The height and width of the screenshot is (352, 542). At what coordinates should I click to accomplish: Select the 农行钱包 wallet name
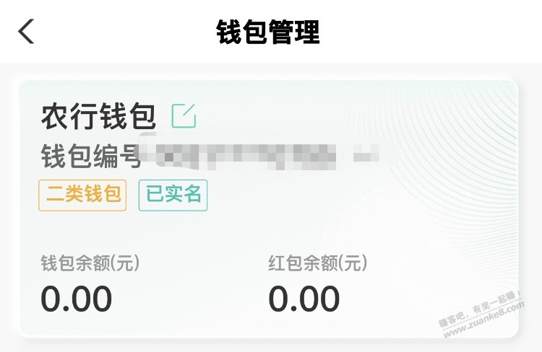[98, 117]
